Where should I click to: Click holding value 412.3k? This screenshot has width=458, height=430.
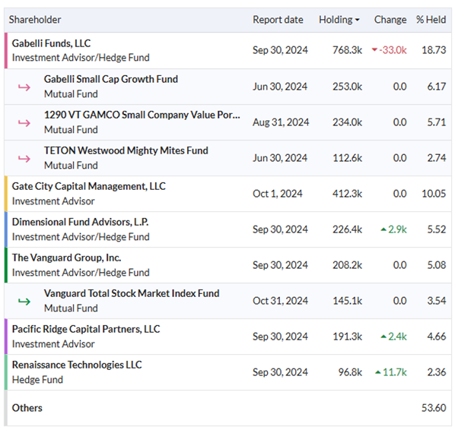pos(347,194)
